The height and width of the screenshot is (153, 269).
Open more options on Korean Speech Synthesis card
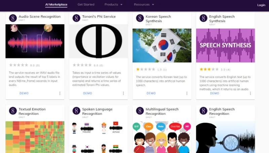pyautogui.click(x=187, y=93)
